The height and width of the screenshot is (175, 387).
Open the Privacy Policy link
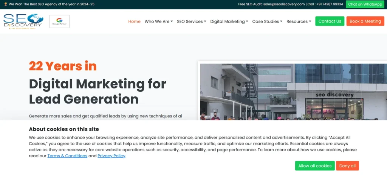111,156
